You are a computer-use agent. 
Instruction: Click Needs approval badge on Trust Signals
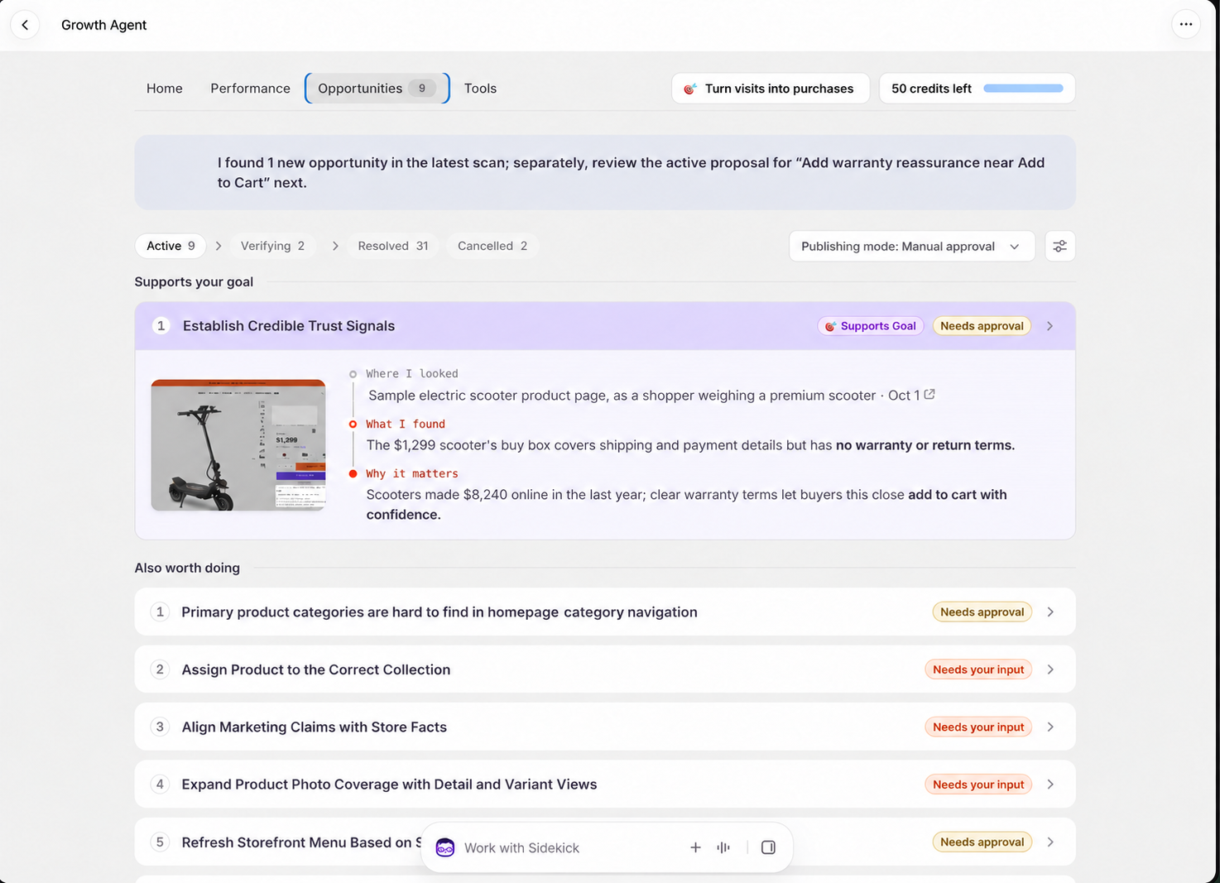point(982,326)
